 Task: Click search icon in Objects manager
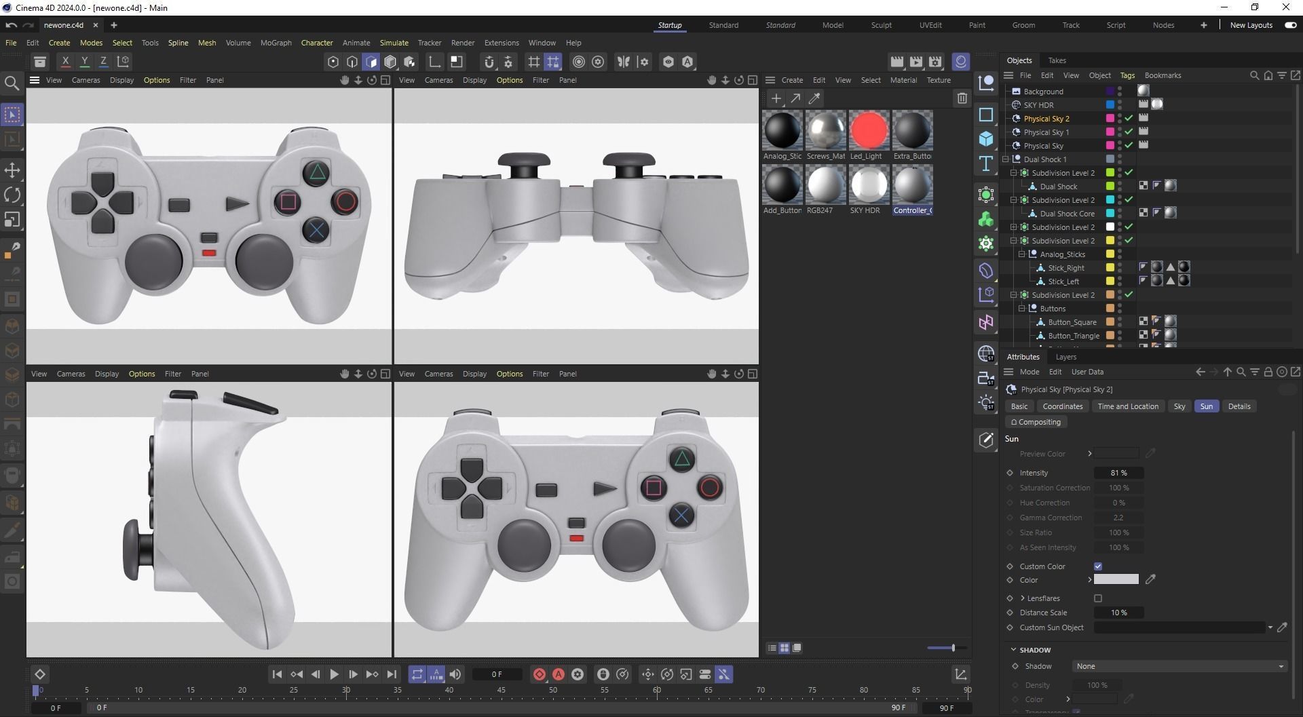click(1254, 75)
